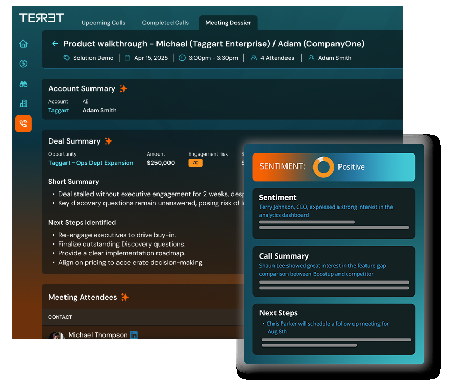Image resolution: width=457 pixels, height=386 pixels.
Task: Select the orange phone Calls icon
Action: tap(23, 124)
